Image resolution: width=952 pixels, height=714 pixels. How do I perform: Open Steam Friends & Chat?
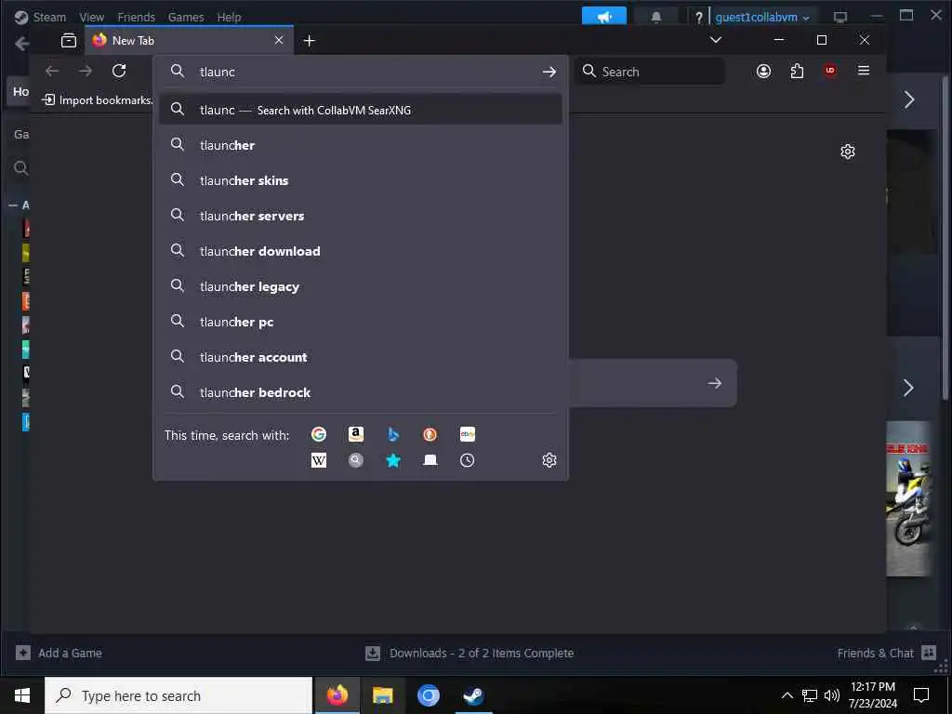tap(886, 653)
